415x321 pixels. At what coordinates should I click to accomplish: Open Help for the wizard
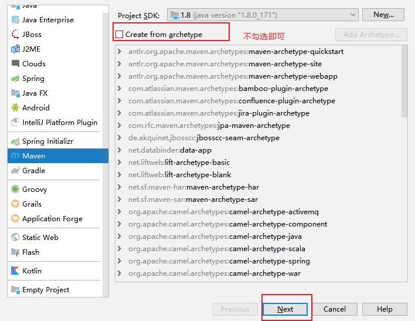385,309
